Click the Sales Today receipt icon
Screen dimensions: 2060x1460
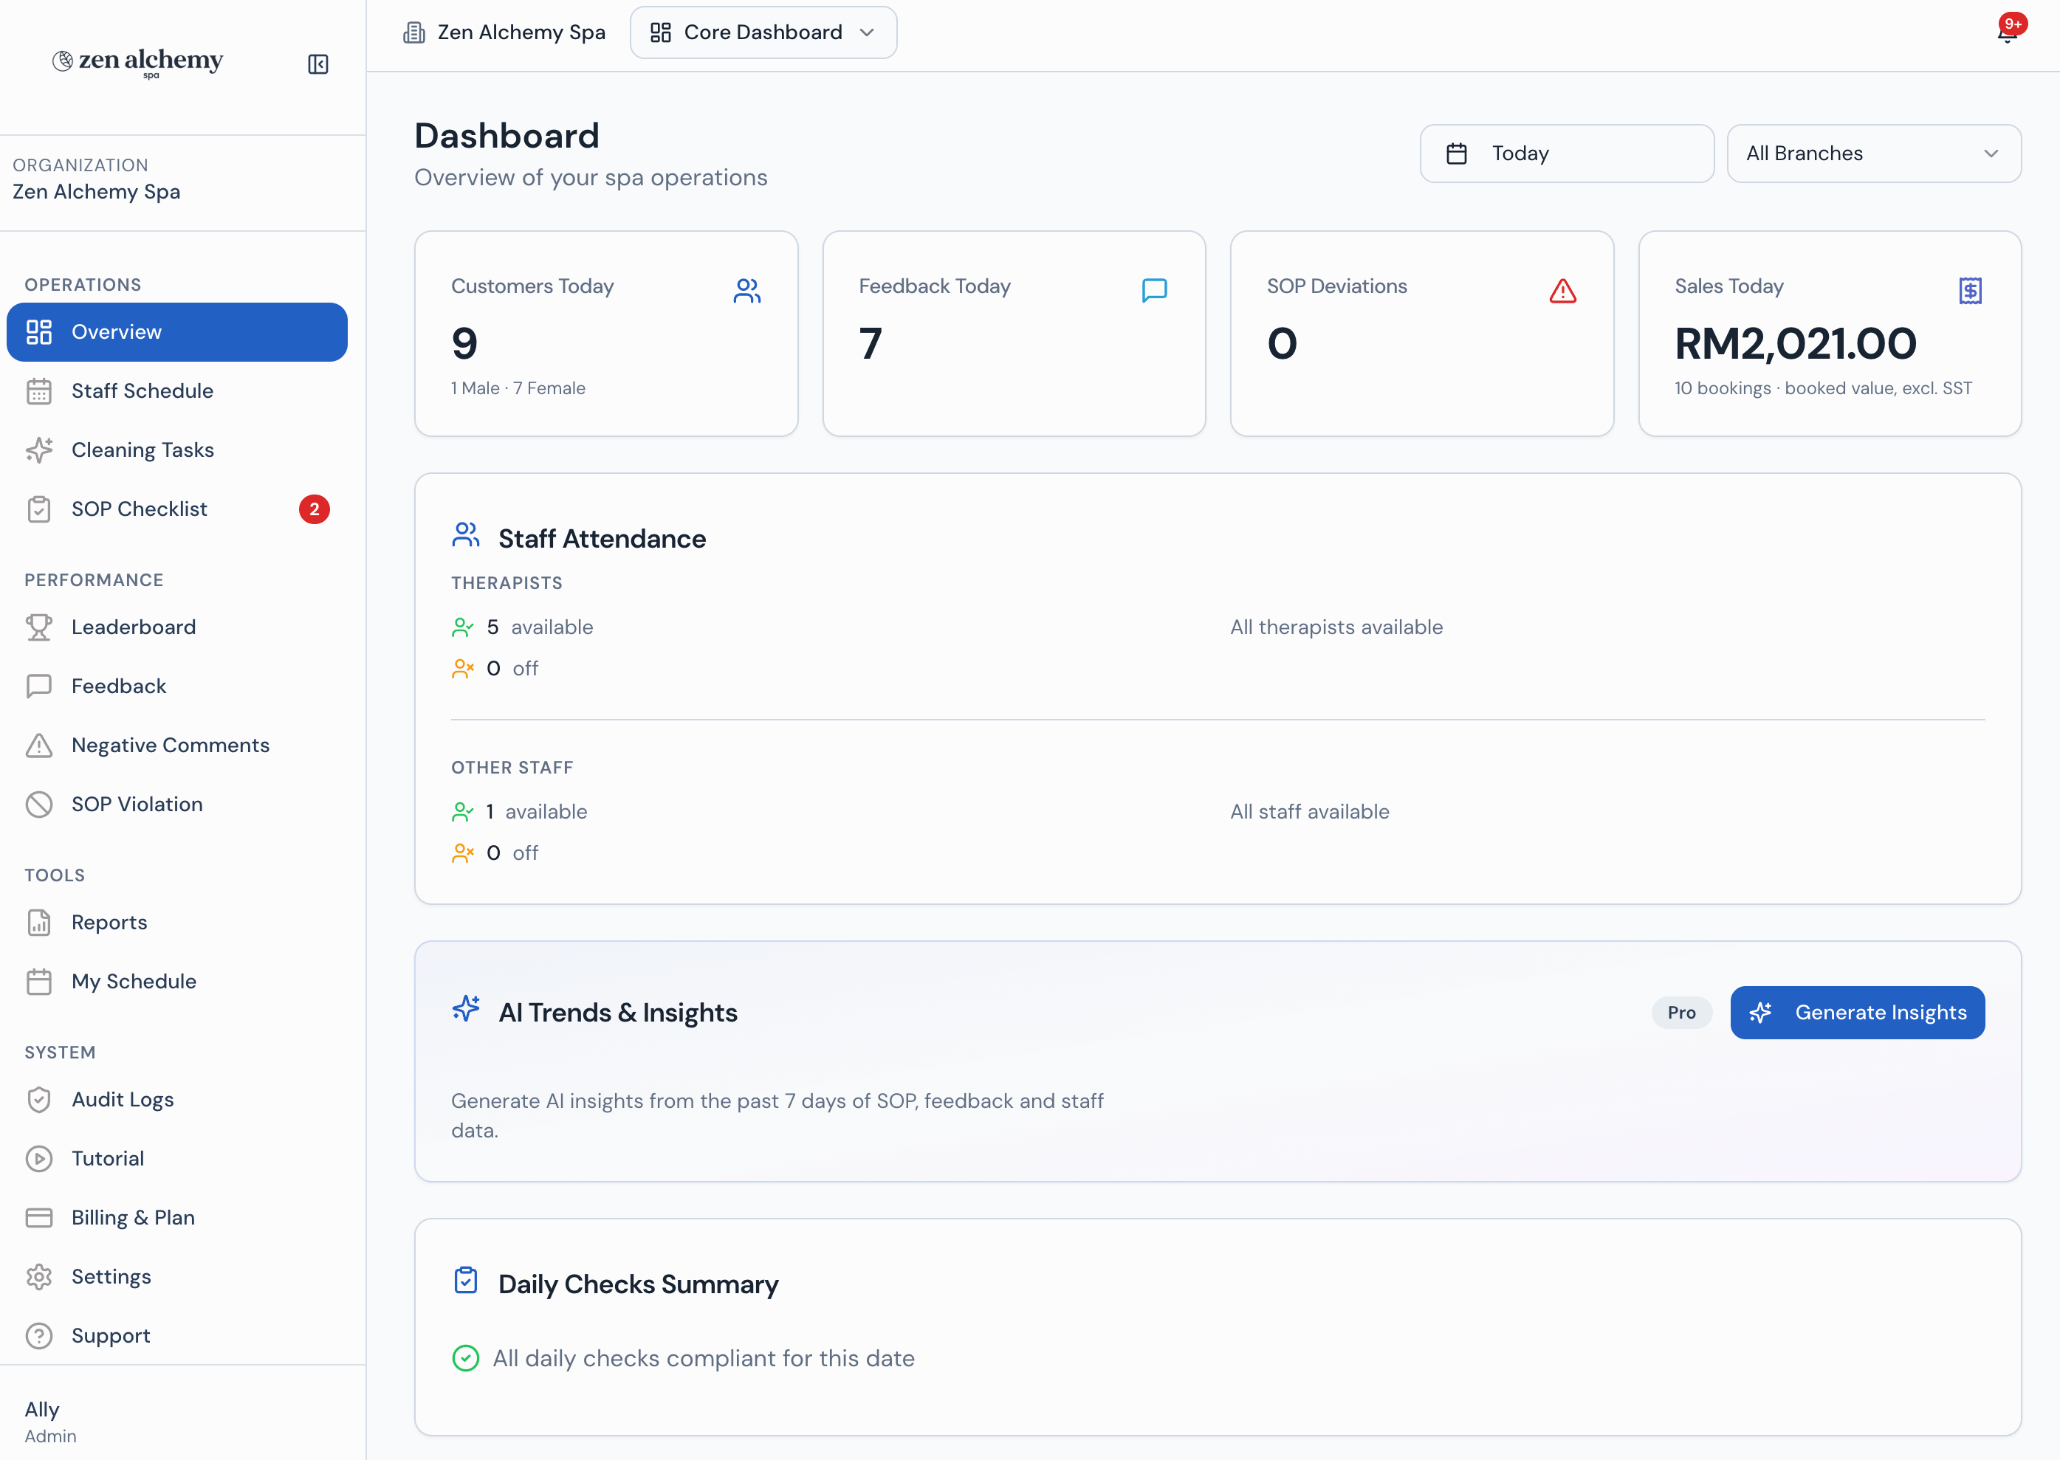[1970, 290]
